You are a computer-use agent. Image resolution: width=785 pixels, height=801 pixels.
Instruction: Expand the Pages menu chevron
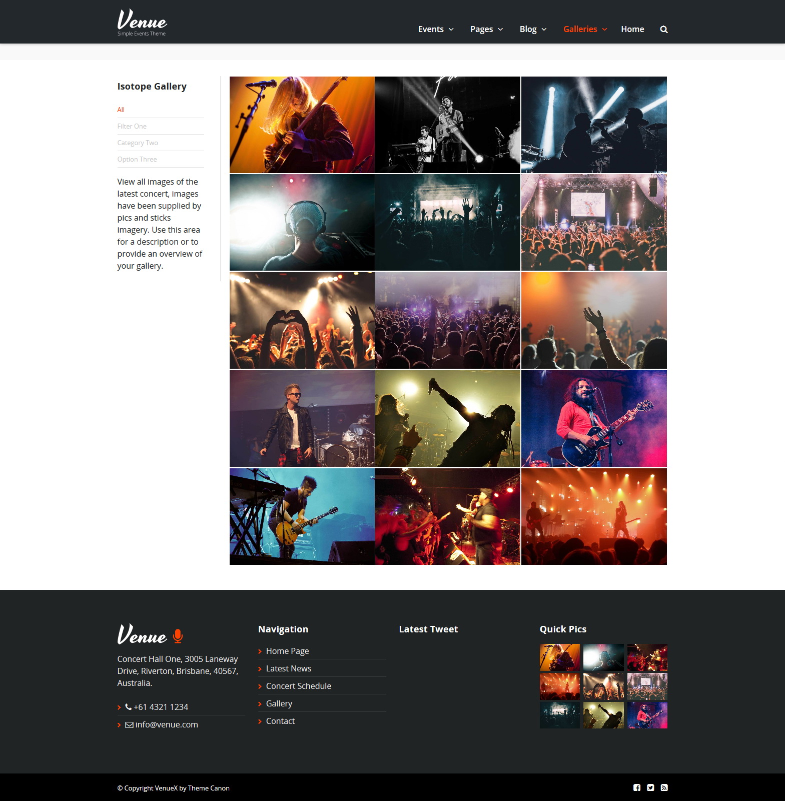(500, 30)
